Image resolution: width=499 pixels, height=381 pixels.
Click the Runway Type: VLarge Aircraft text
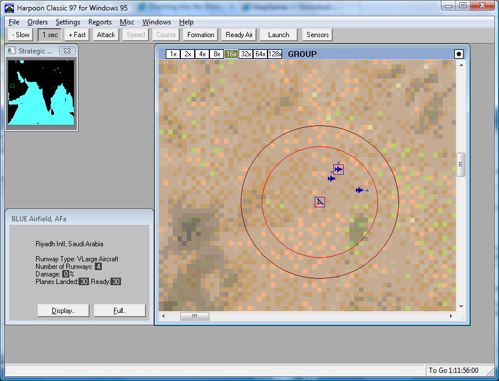(77, 259)
